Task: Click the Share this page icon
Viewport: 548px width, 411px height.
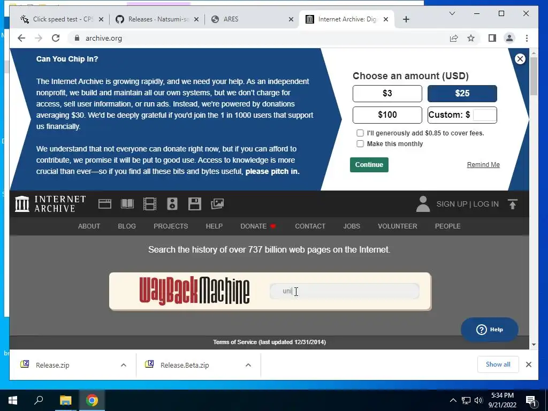Action: pos(454,38)
